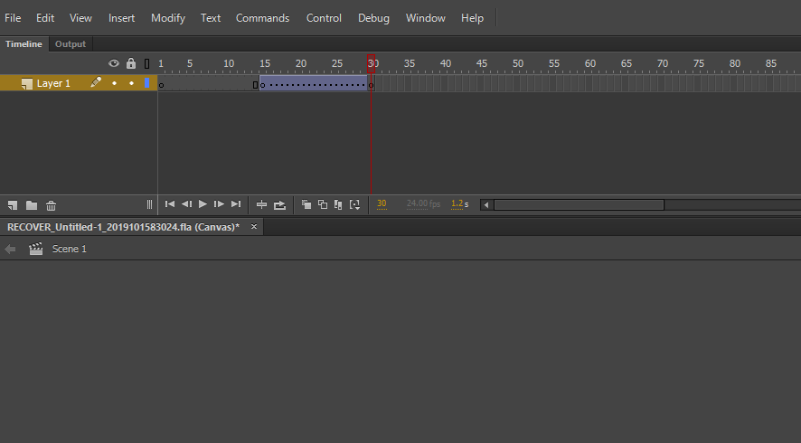Click the back arrow beside Scene 1
Image resolution: width=801 pixels, height=443 pixels.
coord(10,249)
